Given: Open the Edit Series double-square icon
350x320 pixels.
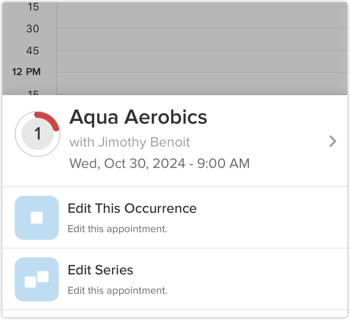Looking at the screenshot, I should point(37,279).
